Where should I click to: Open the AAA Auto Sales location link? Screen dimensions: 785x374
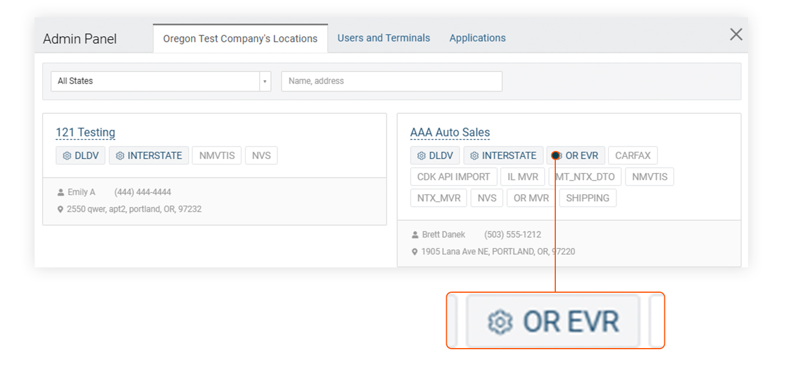click(450, 133)
